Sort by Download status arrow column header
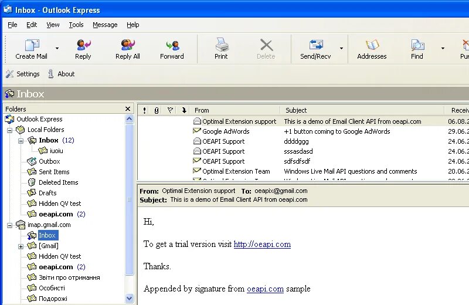469x305 pixels. point(184,110)
